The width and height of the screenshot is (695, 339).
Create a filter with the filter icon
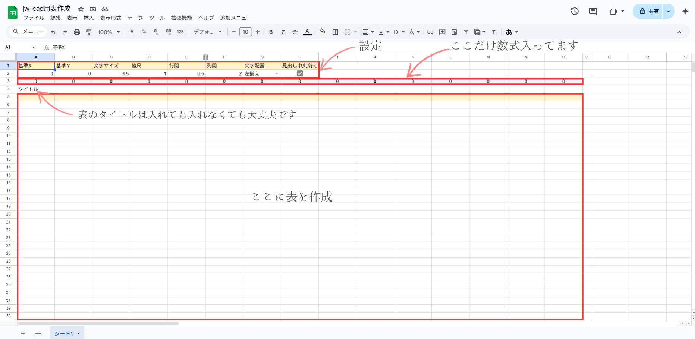pos(466,32)
